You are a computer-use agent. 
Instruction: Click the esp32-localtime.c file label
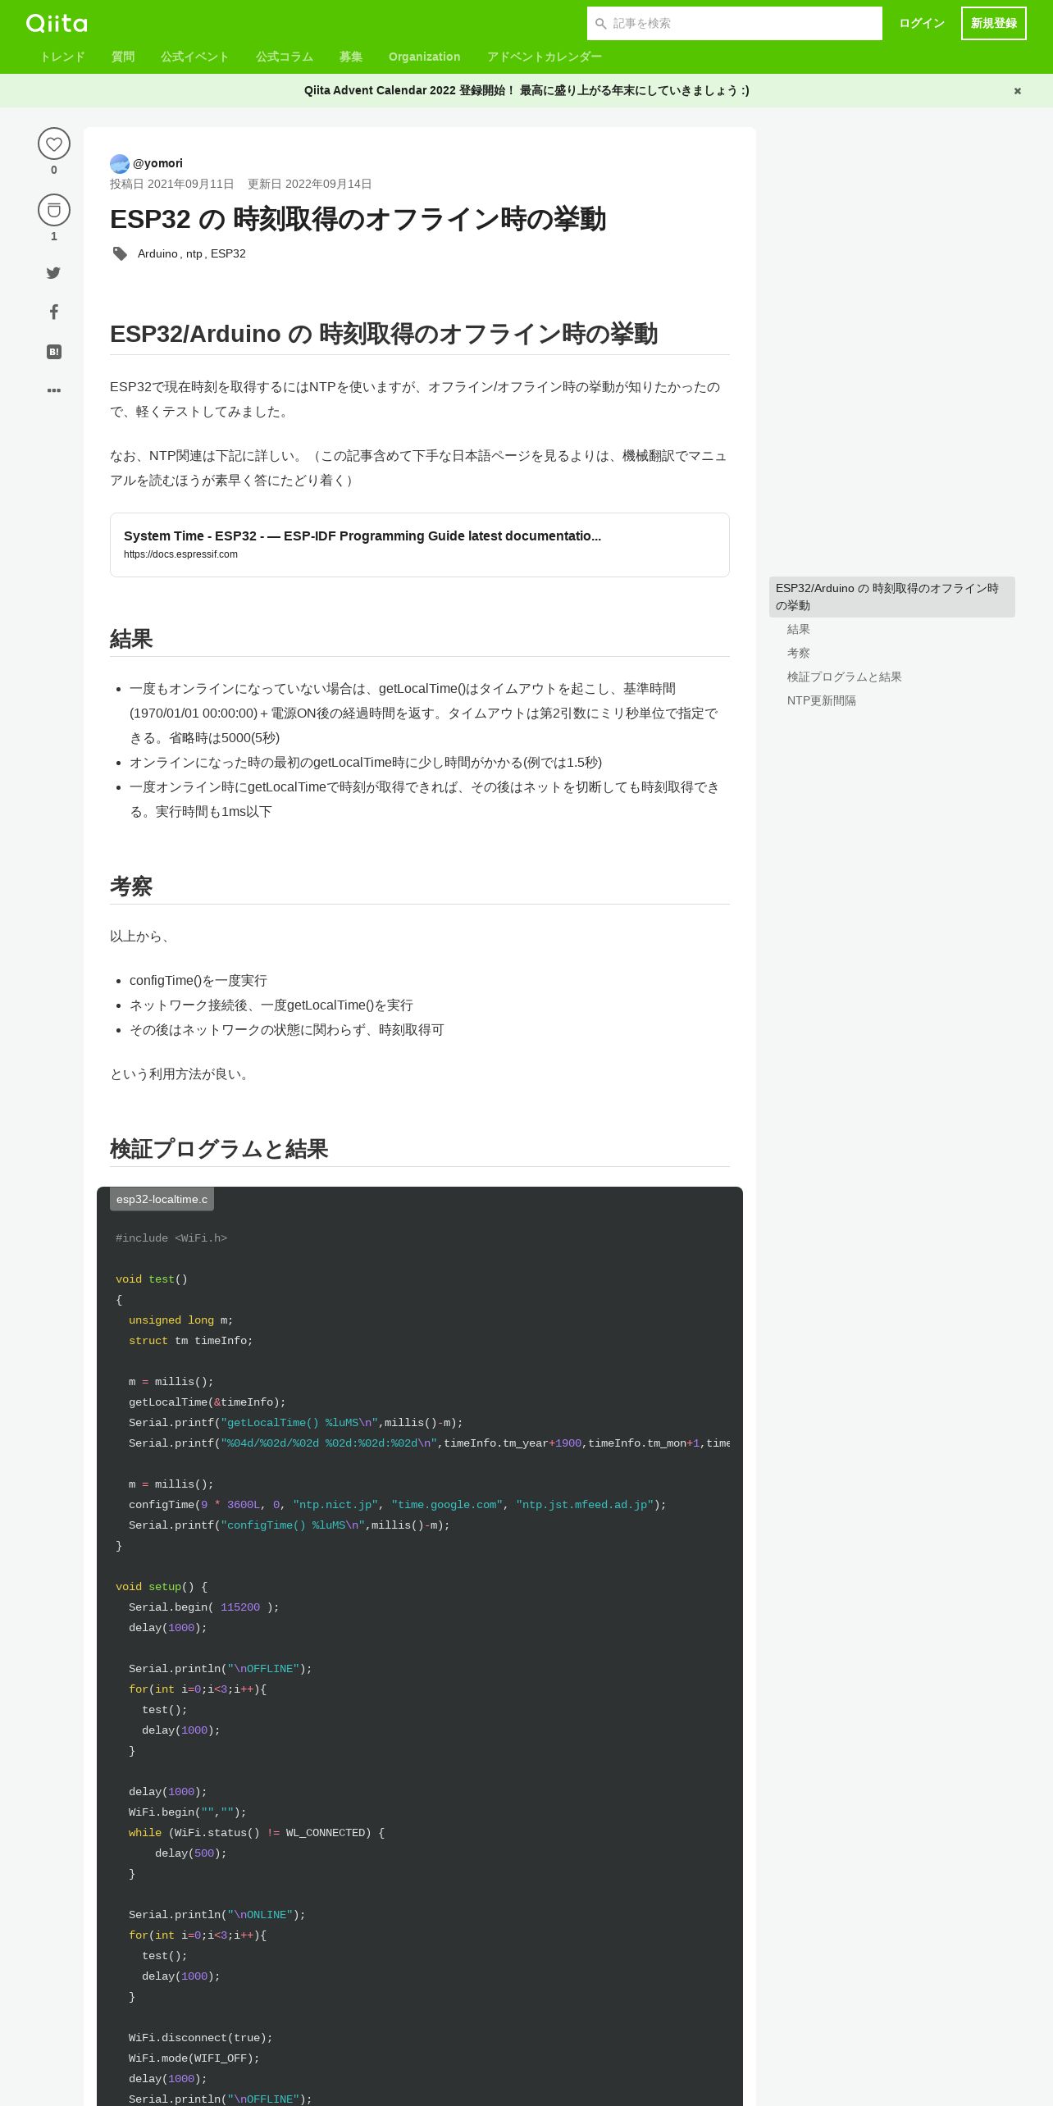click(x=162, y=1199)
